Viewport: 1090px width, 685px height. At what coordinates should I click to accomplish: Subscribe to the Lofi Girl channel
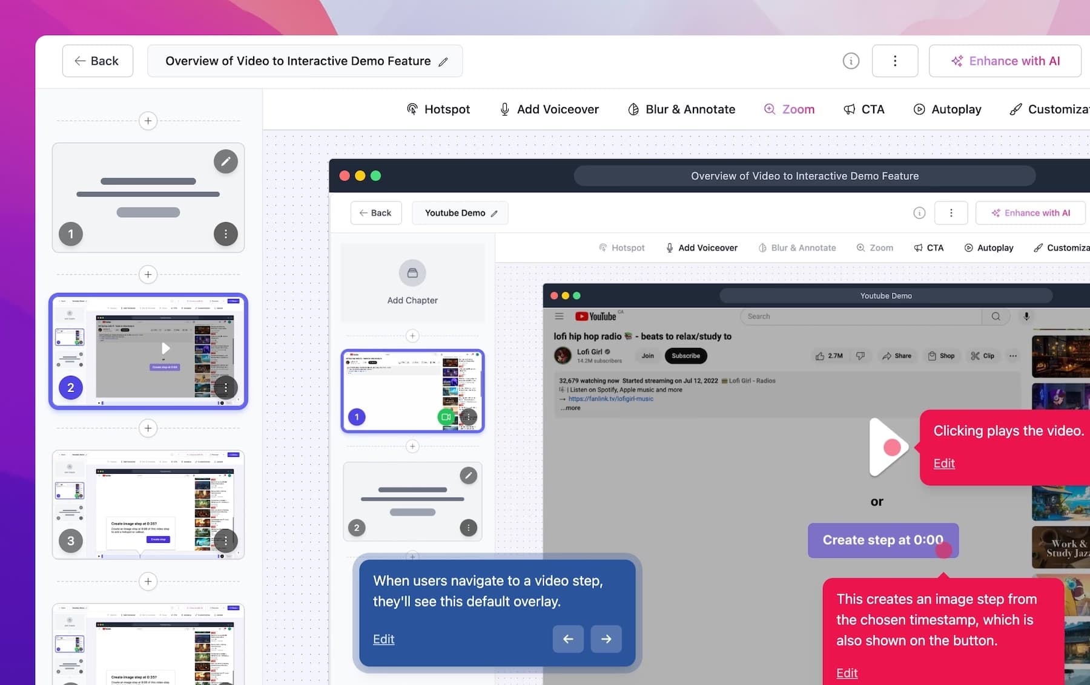[685, 356]
